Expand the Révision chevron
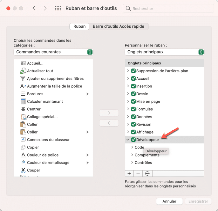 tap(128, 124)
